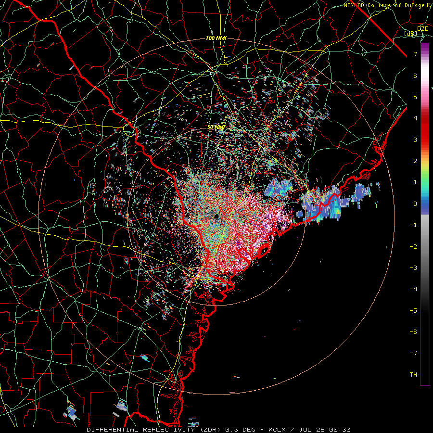Click the 7 JUL 25 date in caption
The width and height of the screenshot is (433, 433).
tap(308, 430)
